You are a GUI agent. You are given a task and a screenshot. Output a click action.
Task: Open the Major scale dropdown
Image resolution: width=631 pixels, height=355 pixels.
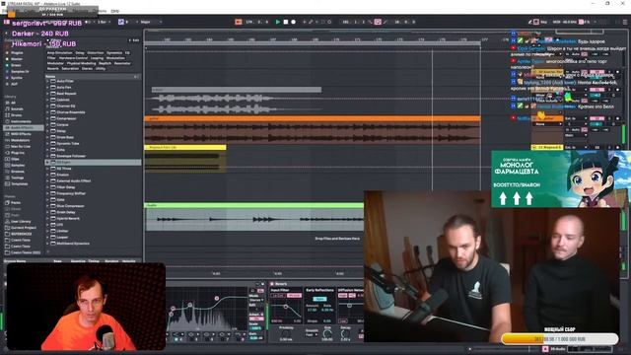pos(151,22)
